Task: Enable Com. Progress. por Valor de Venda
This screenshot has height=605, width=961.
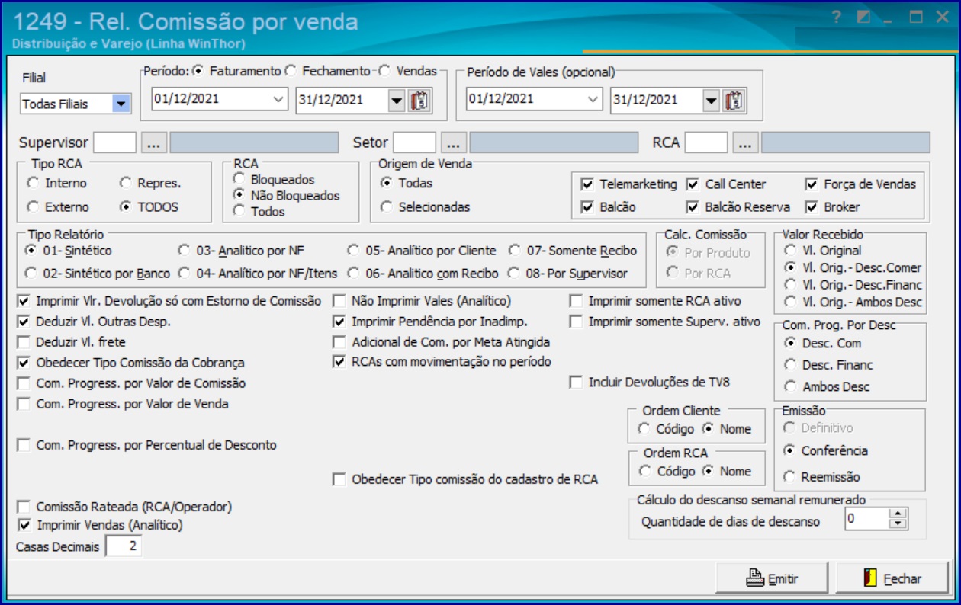Action: [x=123, y=404]
